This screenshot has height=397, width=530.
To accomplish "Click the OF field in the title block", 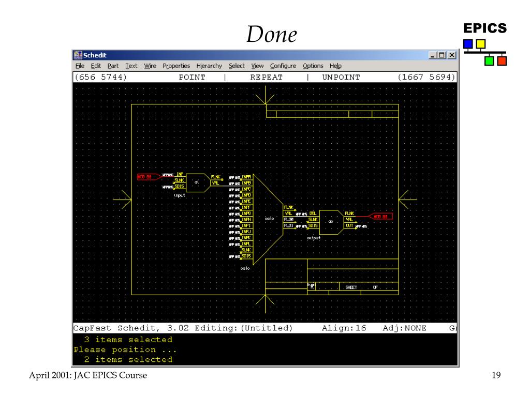I will [375, 287].
